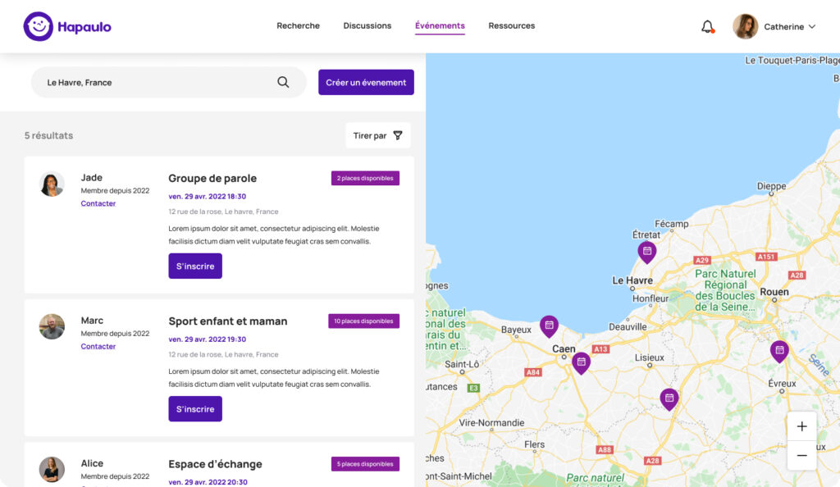Click the event marker south of Caen
Viewport: 840px width, 487px height.
(x=581, y=362)
